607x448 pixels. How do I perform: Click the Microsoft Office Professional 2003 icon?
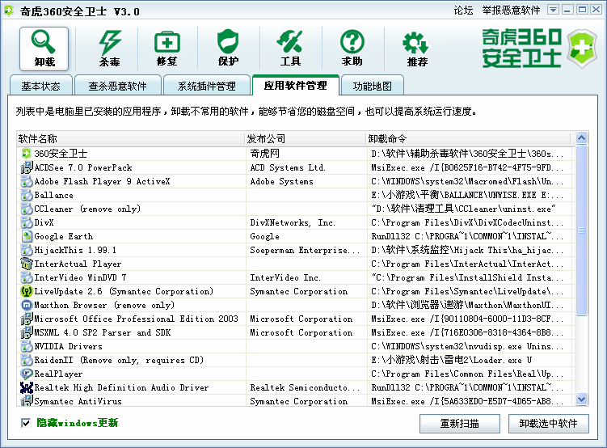27,319
